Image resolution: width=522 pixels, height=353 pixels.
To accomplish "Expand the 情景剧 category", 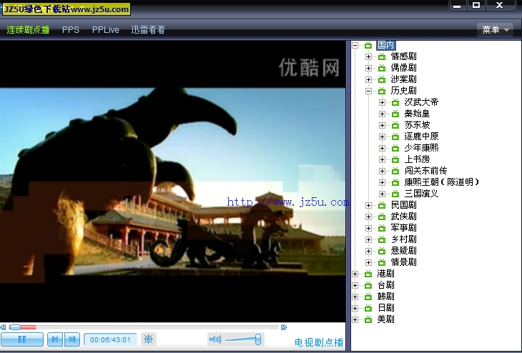I will click(368, 262).
